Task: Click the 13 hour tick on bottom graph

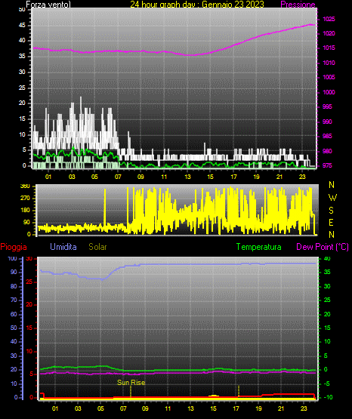Action: pos(190,408)
